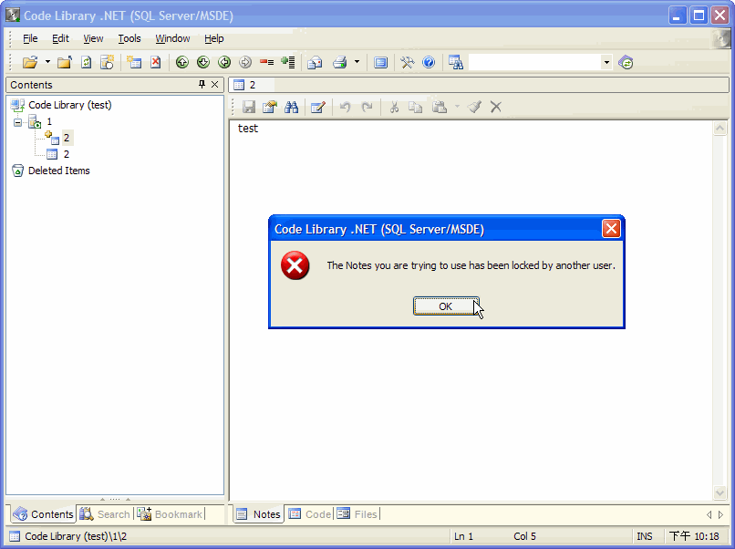Open the dropdown arrow beside the open folder icon

click(x=47, y=62)
